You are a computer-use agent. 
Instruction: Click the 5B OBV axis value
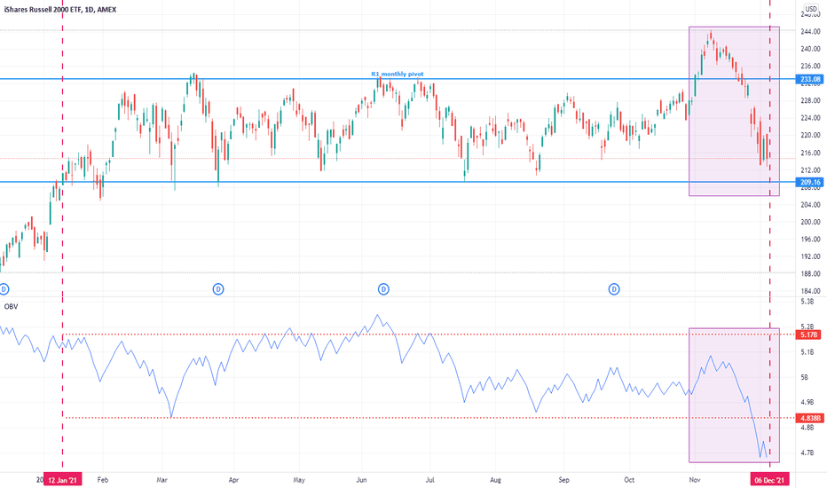[x=804, y=378]
